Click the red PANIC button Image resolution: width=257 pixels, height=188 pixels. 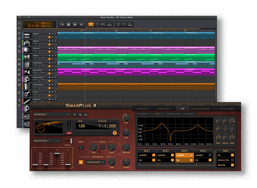[69, 133]
